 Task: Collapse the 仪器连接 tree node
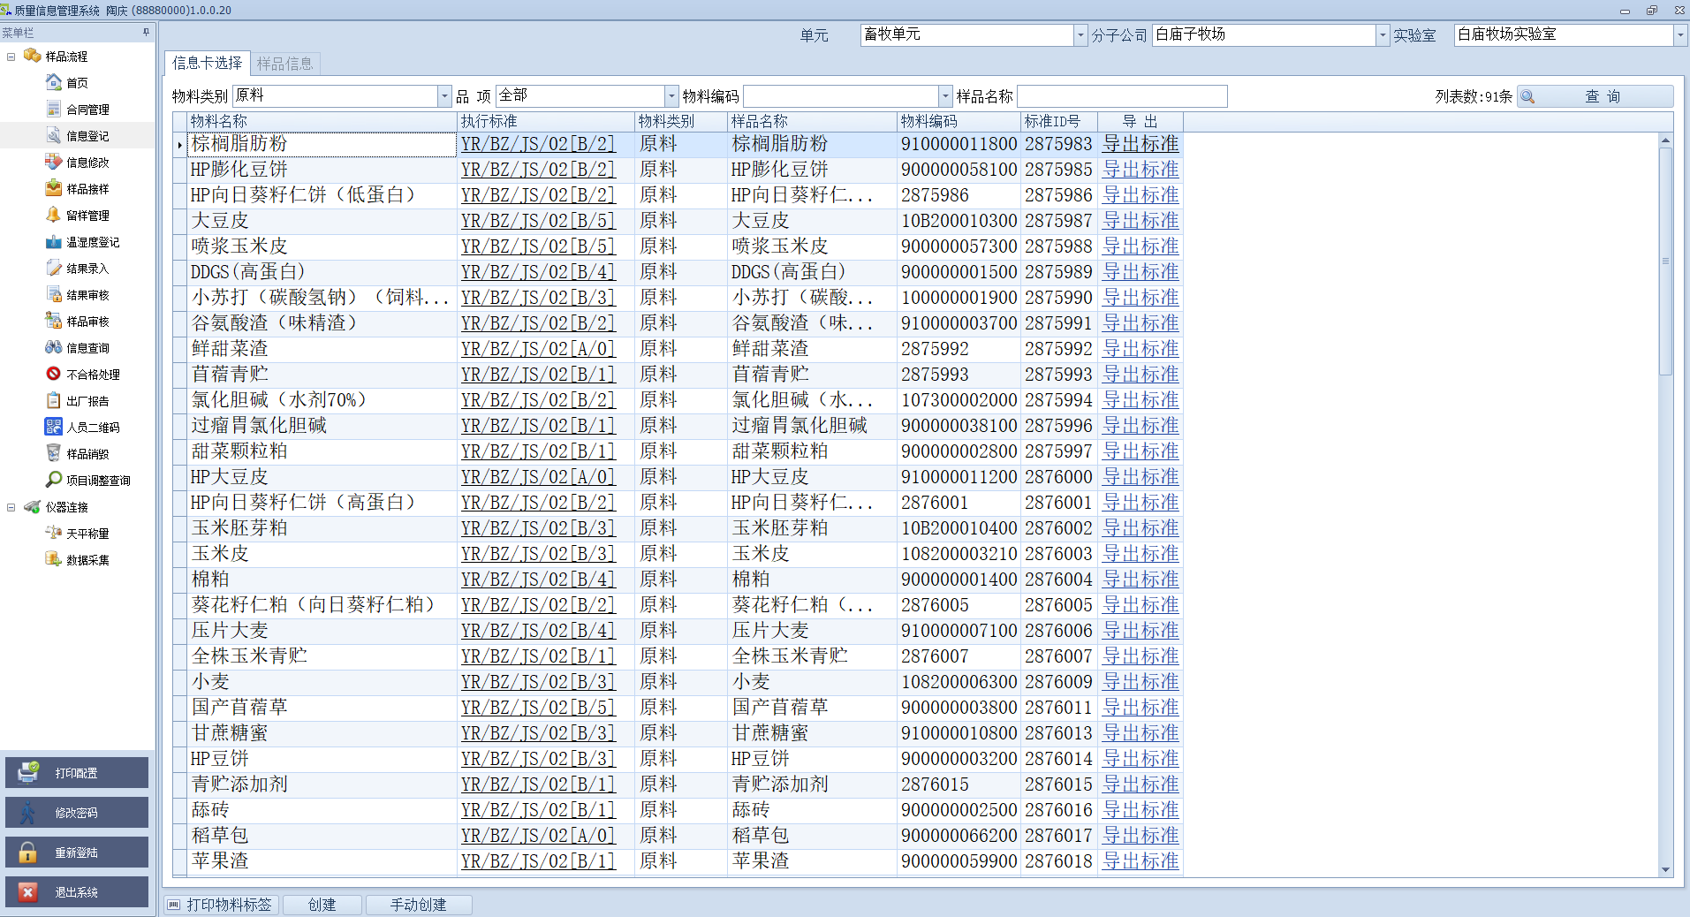[11, 507]
